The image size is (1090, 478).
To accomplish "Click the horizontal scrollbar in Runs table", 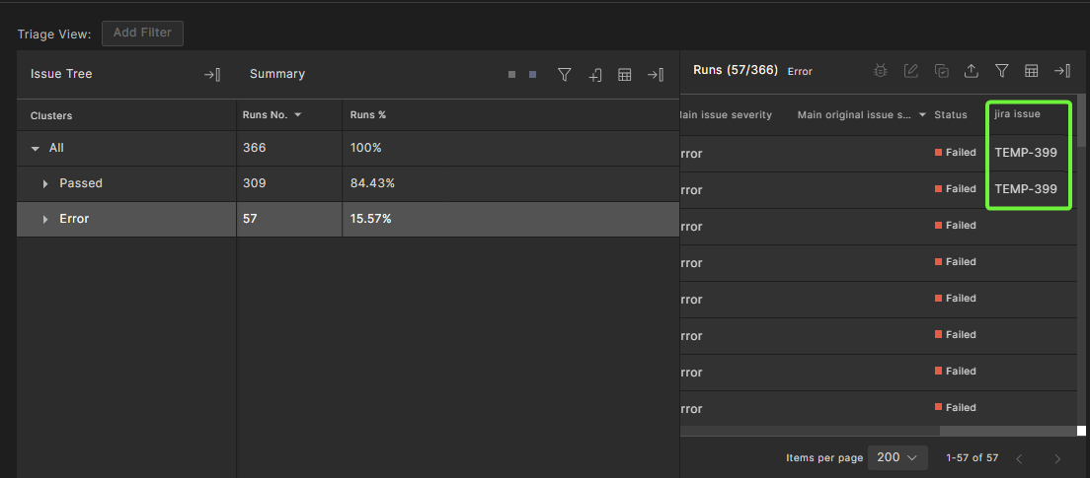I will point(1007,431).
